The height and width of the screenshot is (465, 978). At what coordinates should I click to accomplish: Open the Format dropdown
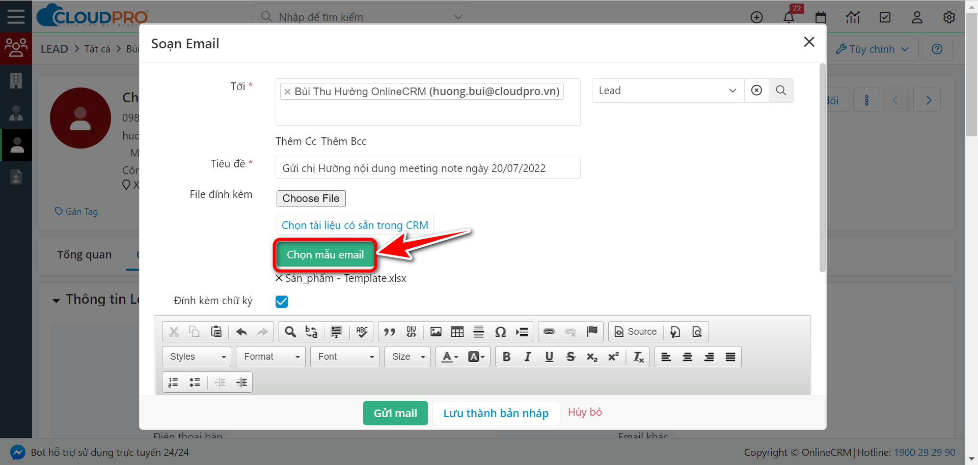point(270,357)
